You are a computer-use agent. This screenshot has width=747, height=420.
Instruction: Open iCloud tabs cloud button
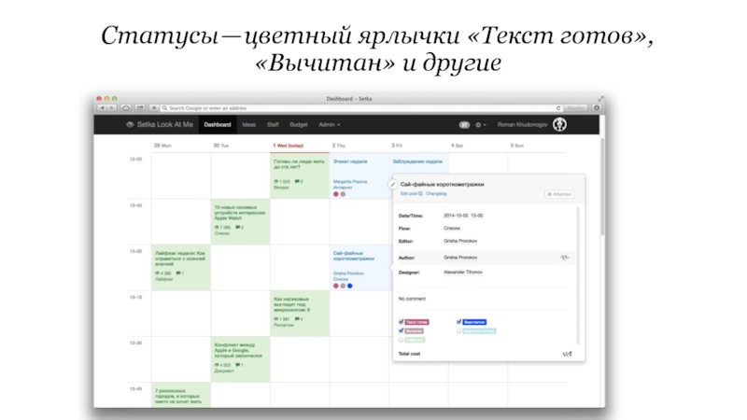pyautogui.click(x=126, y=108)
